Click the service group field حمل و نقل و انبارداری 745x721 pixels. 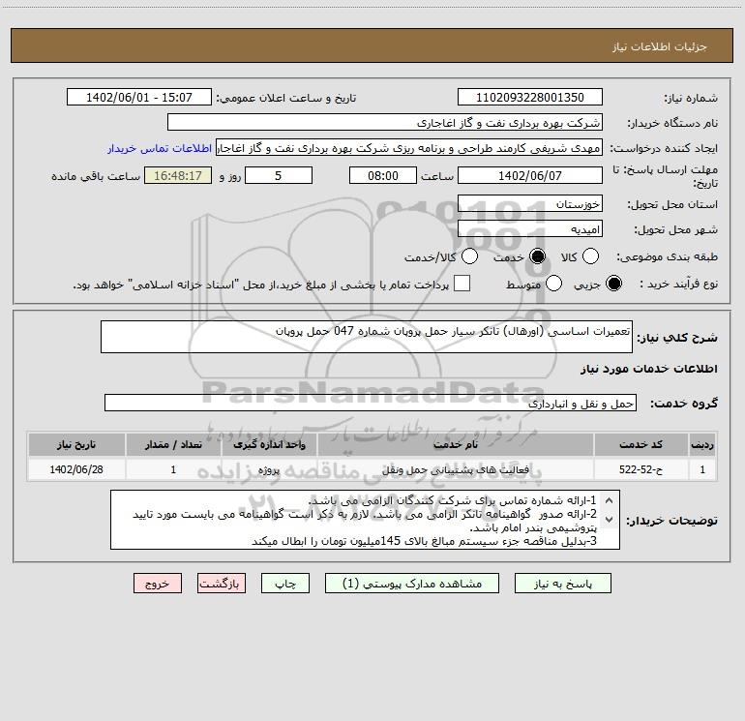tap(371, 403)
